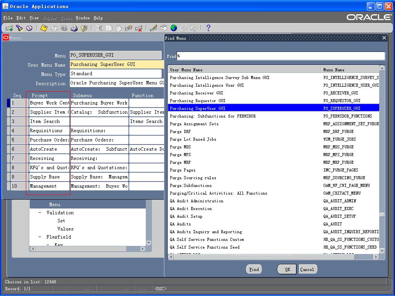Open the Tools menu
The height and width of the screenshot is (296, 395).
click(66, 18)
